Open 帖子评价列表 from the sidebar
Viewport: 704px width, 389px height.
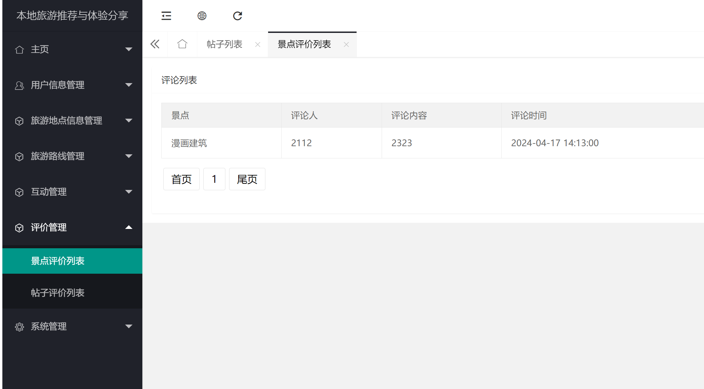58,292
